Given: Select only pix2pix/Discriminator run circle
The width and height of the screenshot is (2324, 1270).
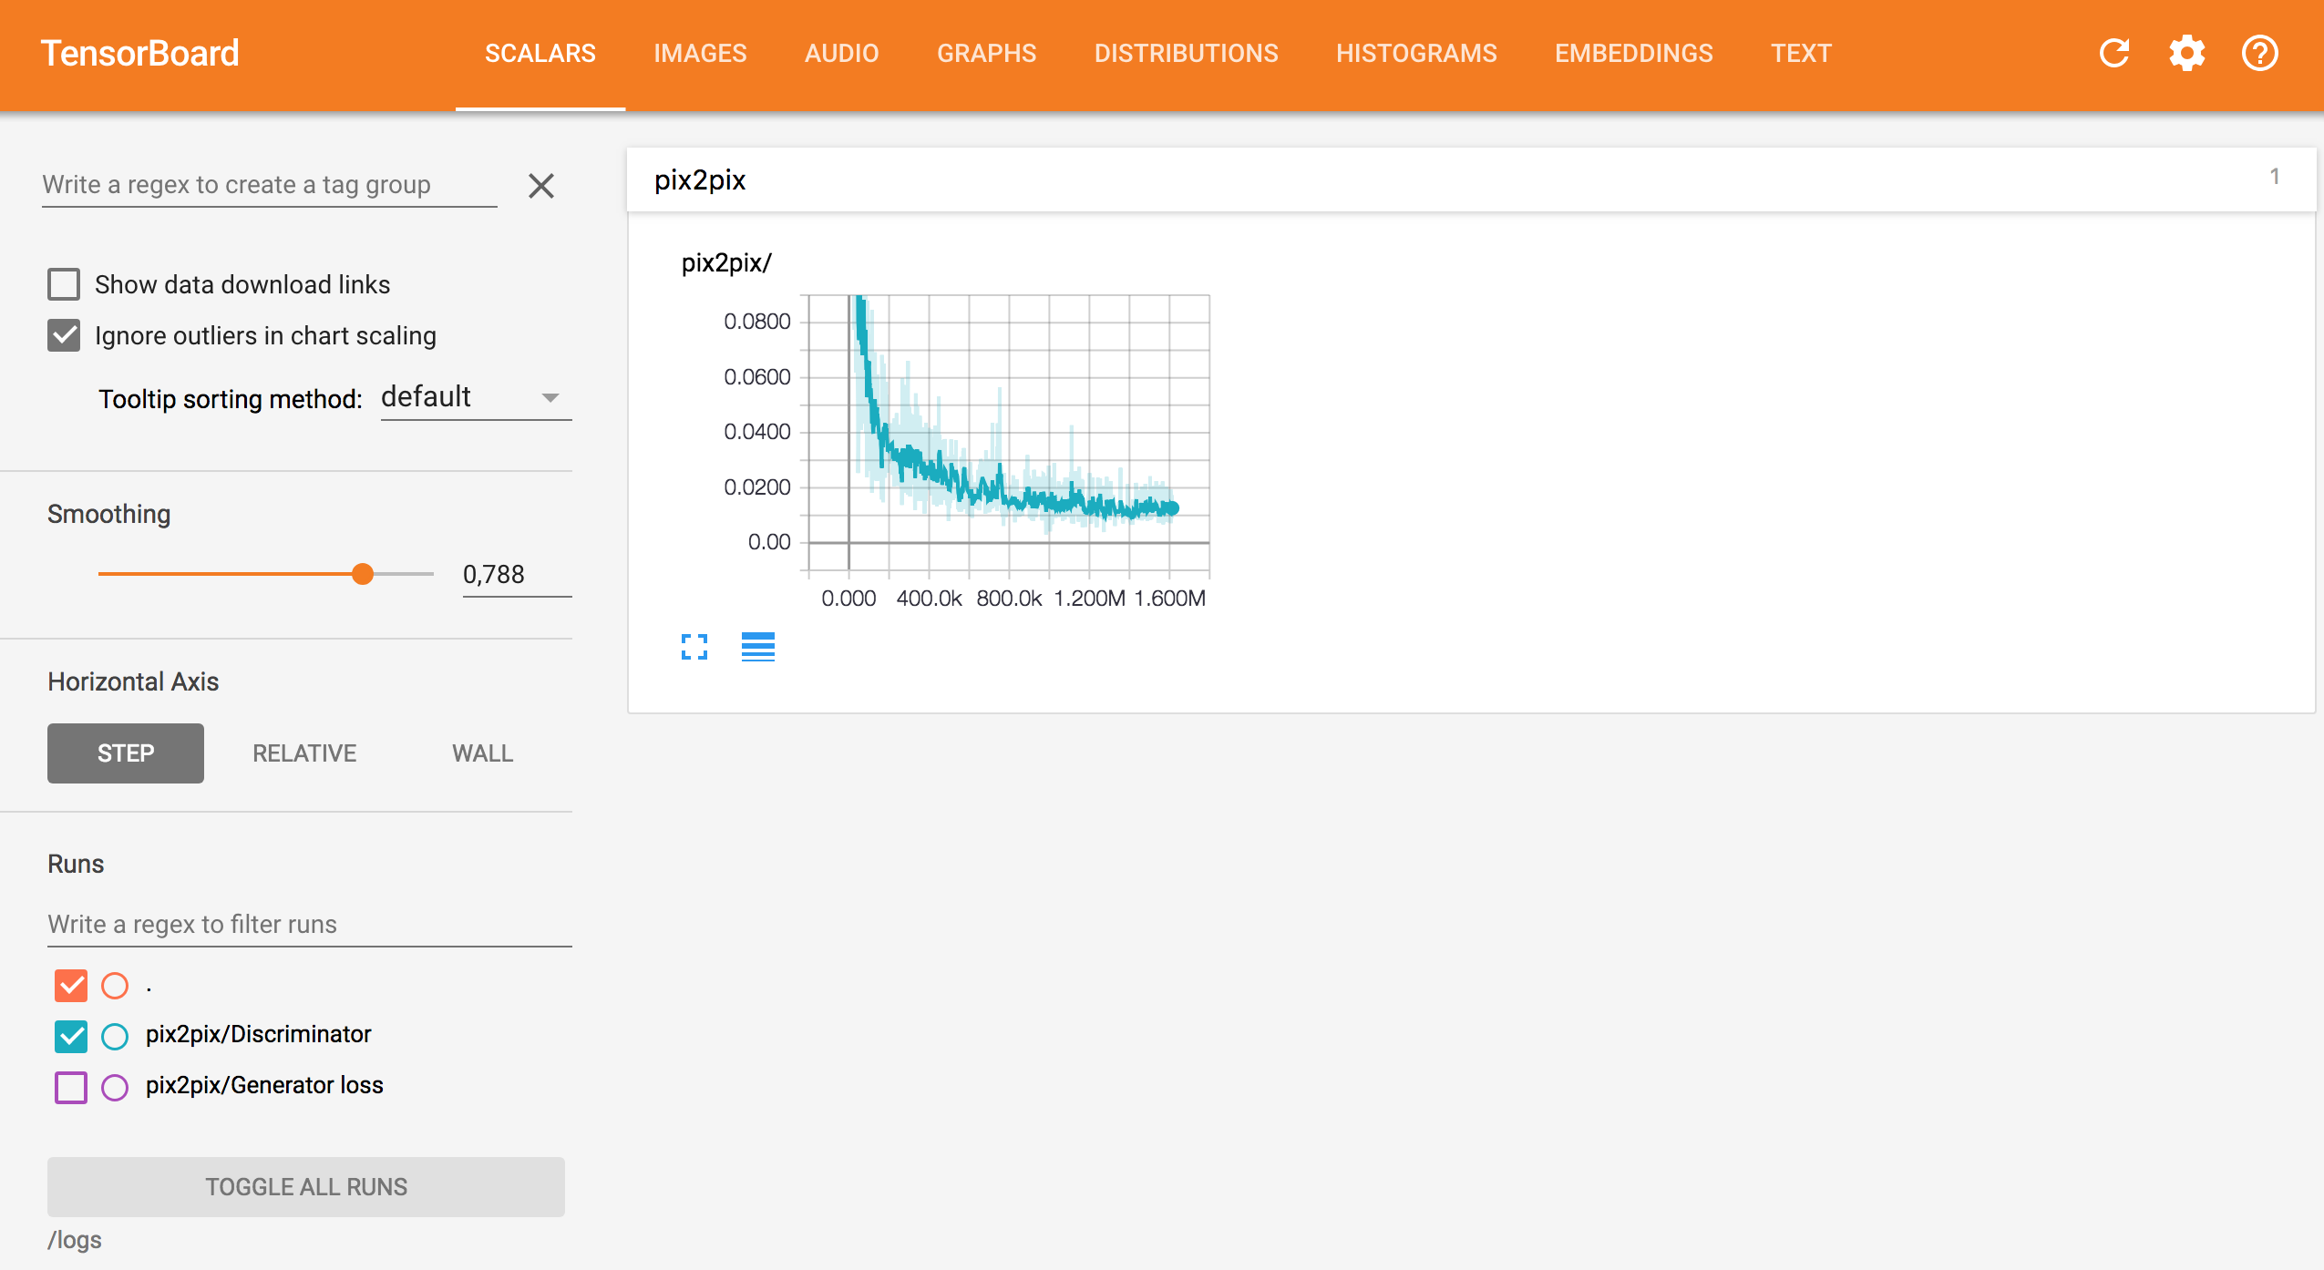Looking at the screenshot, I should coord(115,1036).
